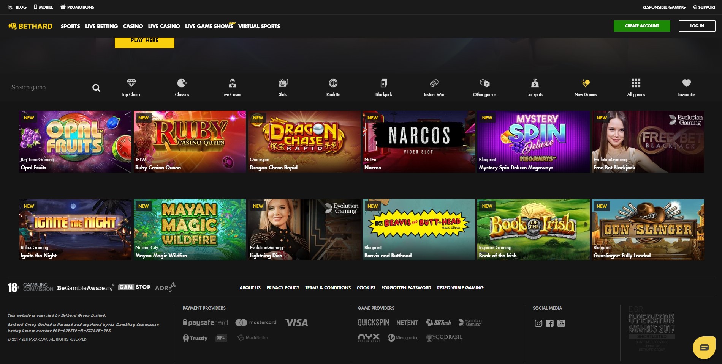Go to the Casino section

click(x=133, y=26)
